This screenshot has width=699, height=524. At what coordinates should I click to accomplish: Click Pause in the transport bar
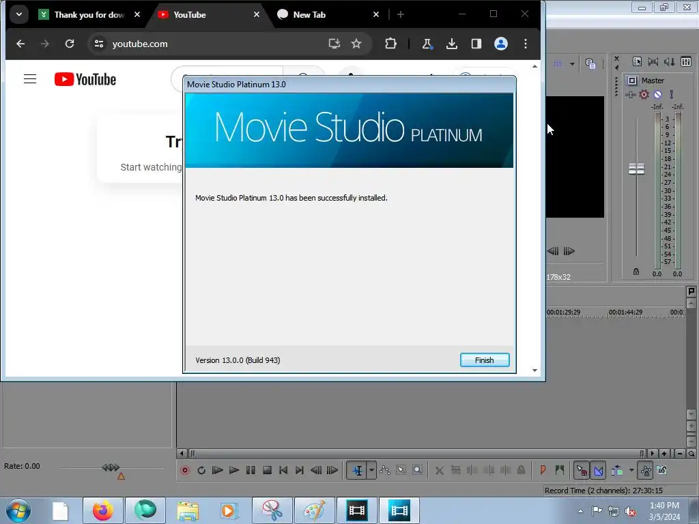pyautogui.click(x=251, y=470)
